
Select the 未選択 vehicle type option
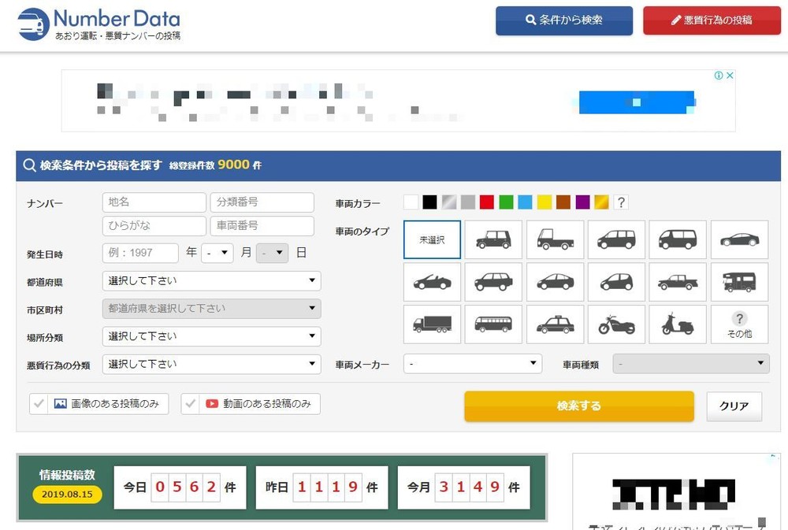pyautogui.click(x=432, y=239)
